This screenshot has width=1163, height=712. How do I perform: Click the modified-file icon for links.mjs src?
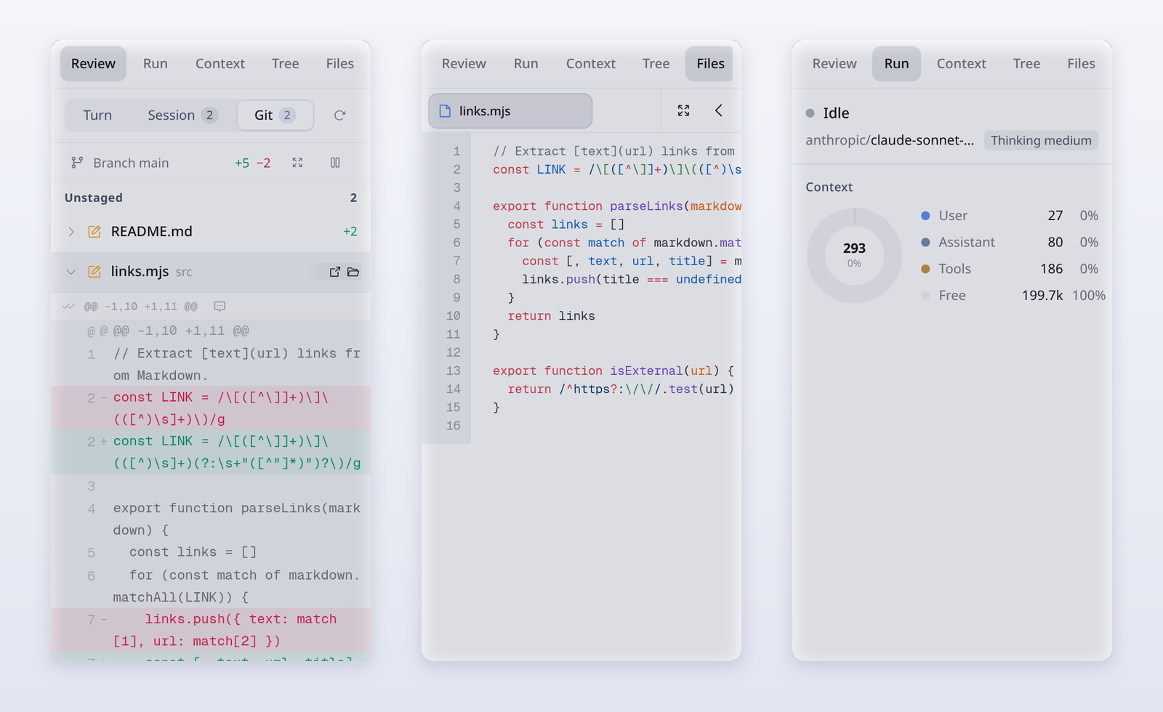tap(94, 272)
